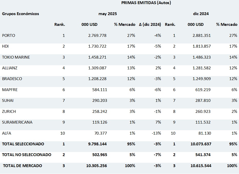Click ZURICH value 260.923
The width and height of the screenshot is (239, 174).
tap(203, 111)
